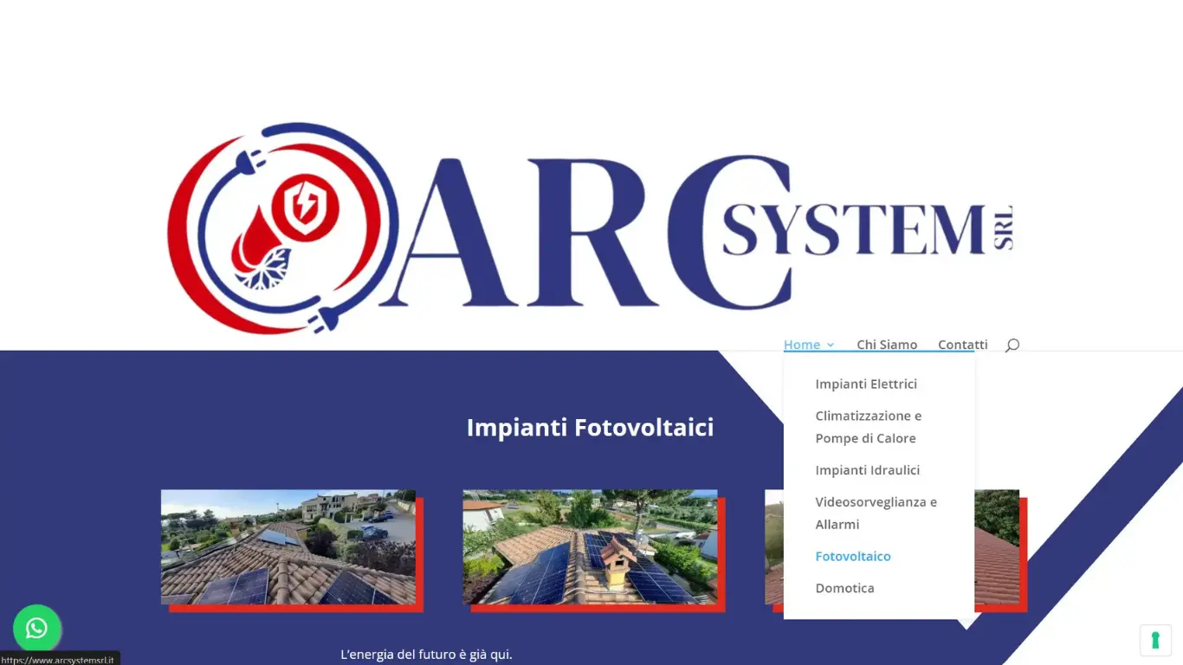Select the highlighted Fotovoltaico entry

(x=853, y=556)
